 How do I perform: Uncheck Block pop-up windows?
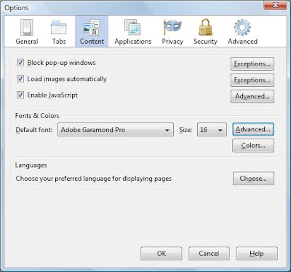point(20,63)
